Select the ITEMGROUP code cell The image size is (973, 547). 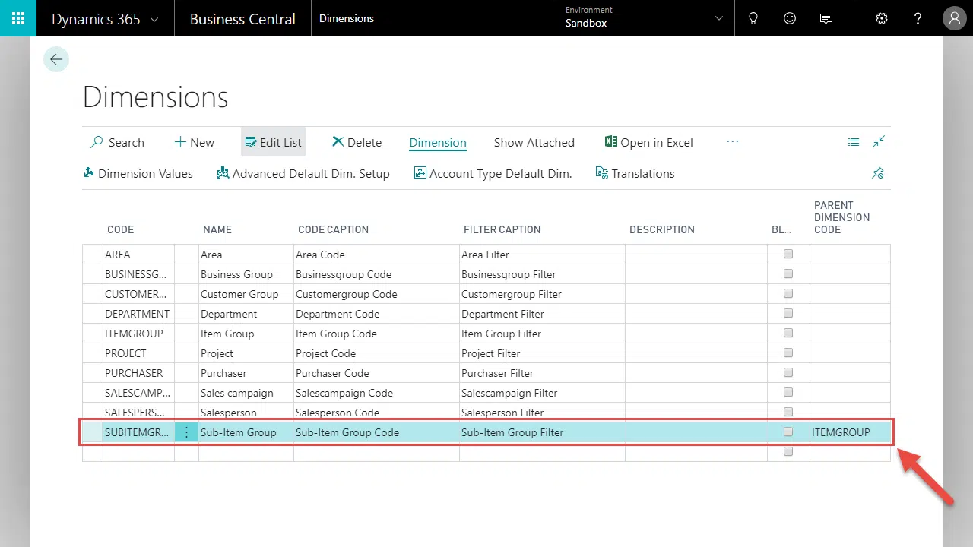134,334
